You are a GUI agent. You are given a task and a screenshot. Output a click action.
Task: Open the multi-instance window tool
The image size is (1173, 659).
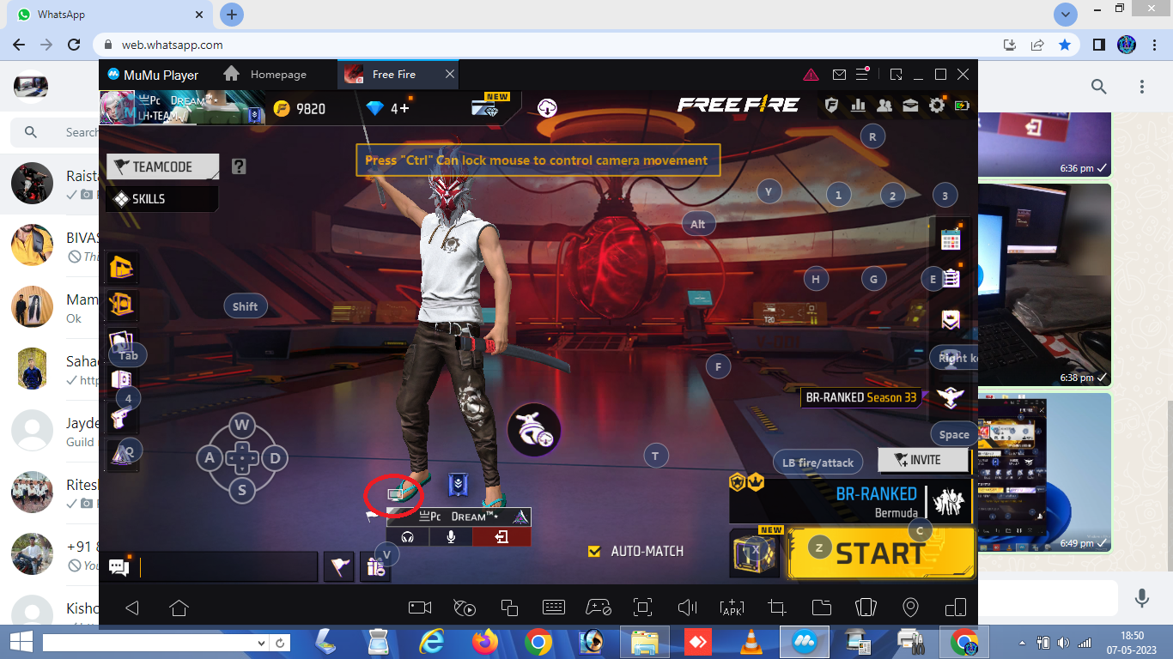point(509,608)
